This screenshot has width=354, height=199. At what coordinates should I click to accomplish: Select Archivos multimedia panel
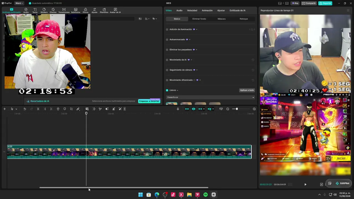point(11,11)
